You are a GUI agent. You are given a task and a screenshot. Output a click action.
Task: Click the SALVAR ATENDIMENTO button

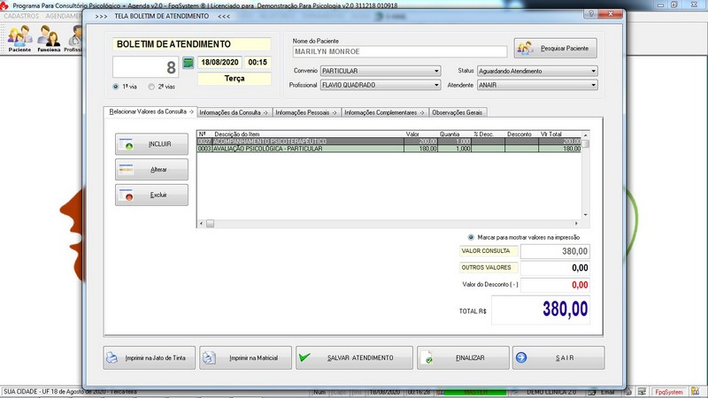click(x=355, y=358)
